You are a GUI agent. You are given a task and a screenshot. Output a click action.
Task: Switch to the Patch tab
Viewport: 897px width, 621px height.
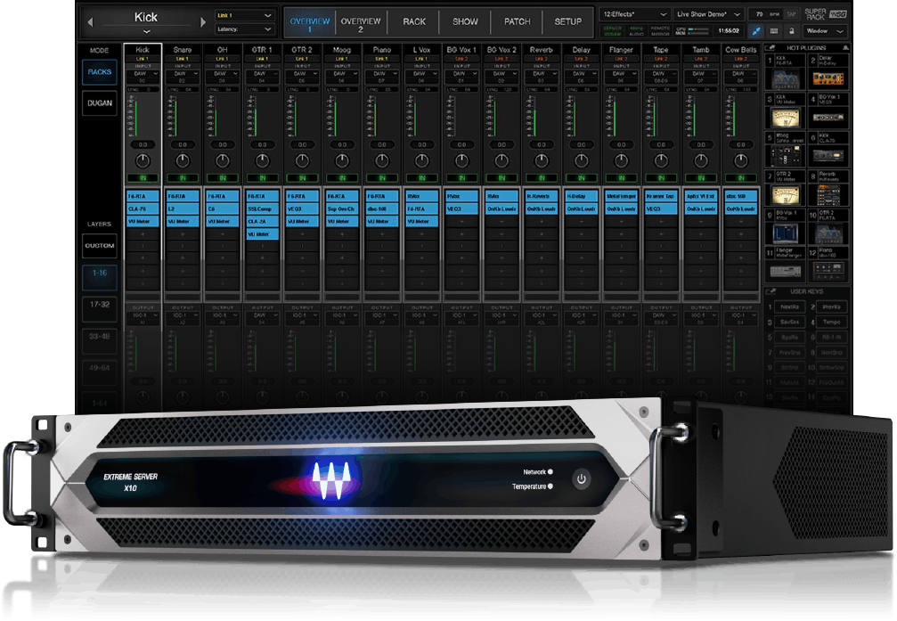[518, 21]
